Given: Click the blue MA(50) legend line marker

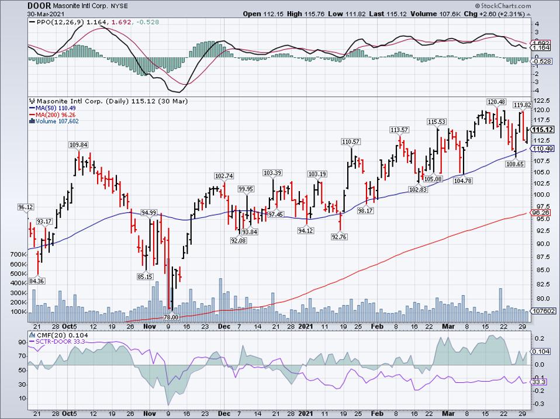Looking at the screenshot, I should pos(32,108).
